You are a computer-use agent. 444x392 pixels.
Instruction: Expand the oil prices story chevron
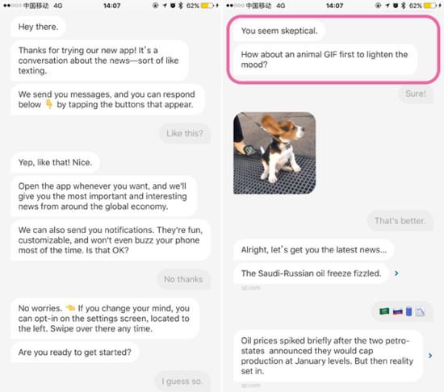430,356
